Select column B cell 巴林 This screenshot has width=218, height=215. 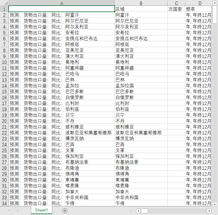[x=141, y=80]
